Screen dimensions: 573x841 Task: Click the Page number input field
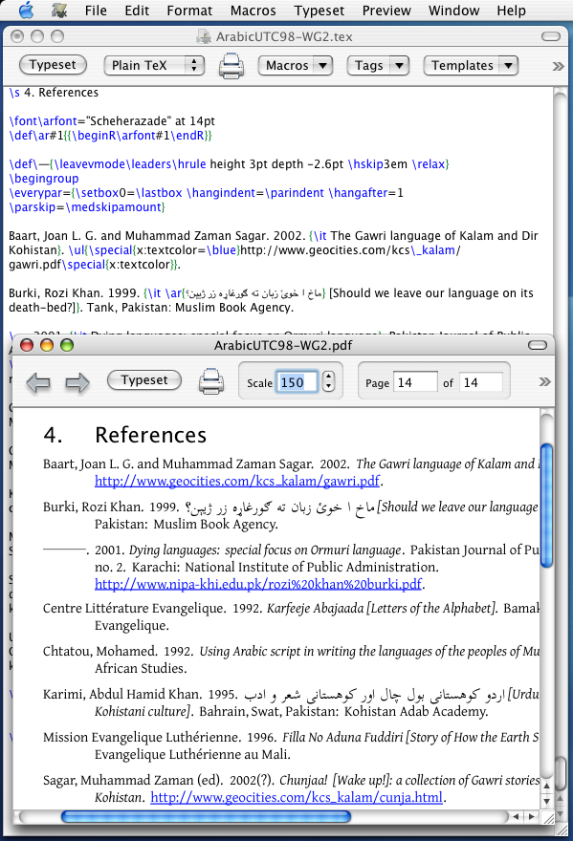pos(415,382)
